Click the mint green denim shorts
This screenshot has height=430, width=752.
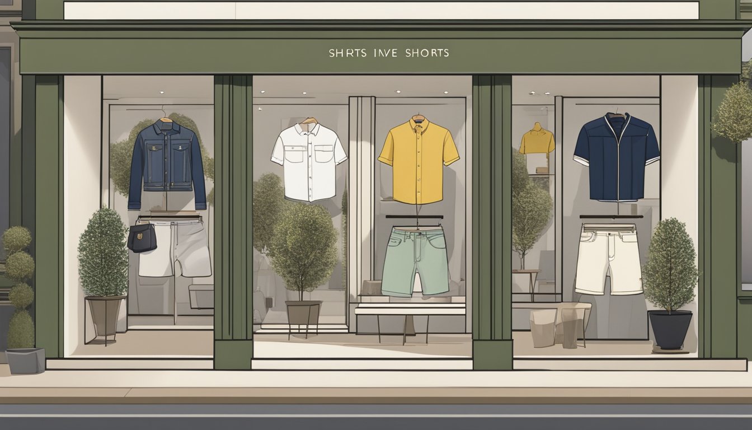coord(415,260)
